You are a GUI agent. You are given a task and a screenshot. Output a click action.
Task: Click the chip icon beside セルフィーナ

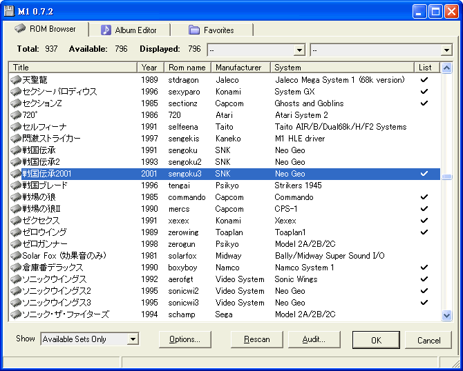(x=16, y=127)
